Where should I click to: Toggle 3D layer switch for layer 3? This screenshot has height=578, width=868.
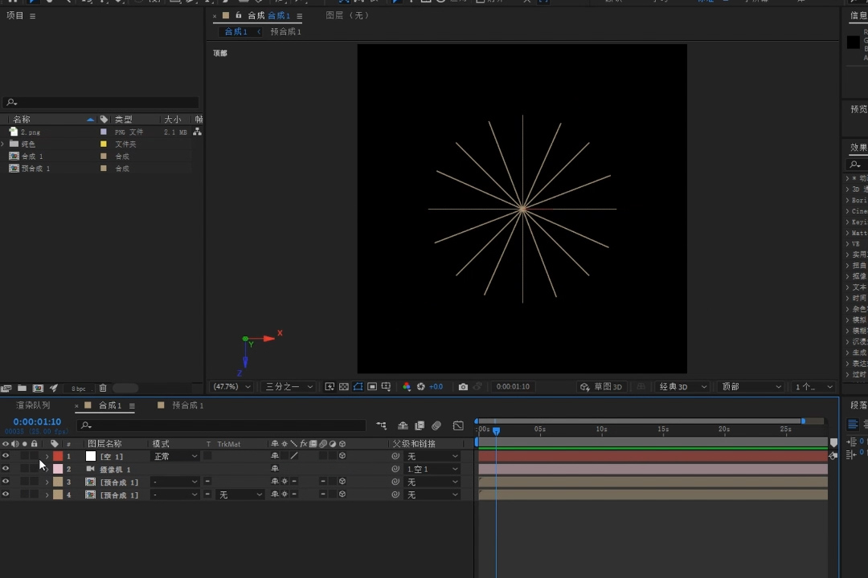342,482
